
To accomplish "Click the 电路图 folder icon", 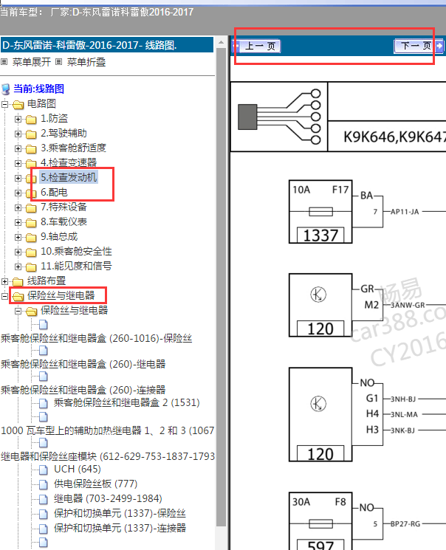I will coord(18,104).
